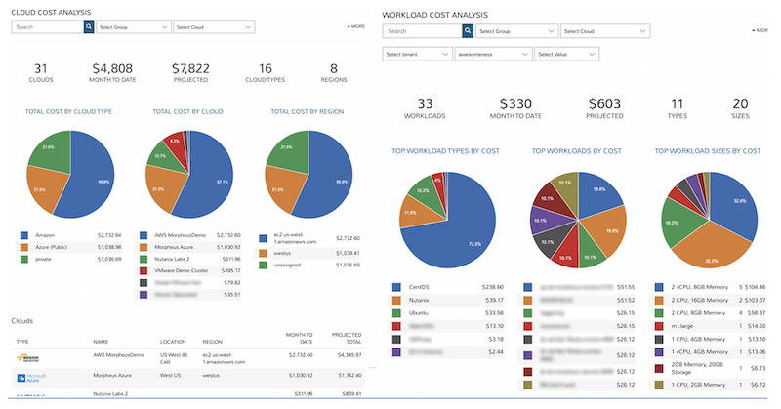Expand MORE options in Cloud Cost Analysis
Screen dimensions: 781x409
pyautogui.click(x=355, y=26)
